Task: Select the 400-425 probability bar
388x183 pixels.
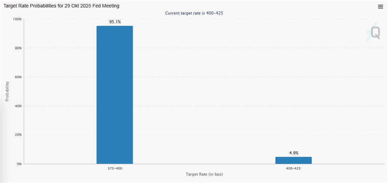Action: 293,160
